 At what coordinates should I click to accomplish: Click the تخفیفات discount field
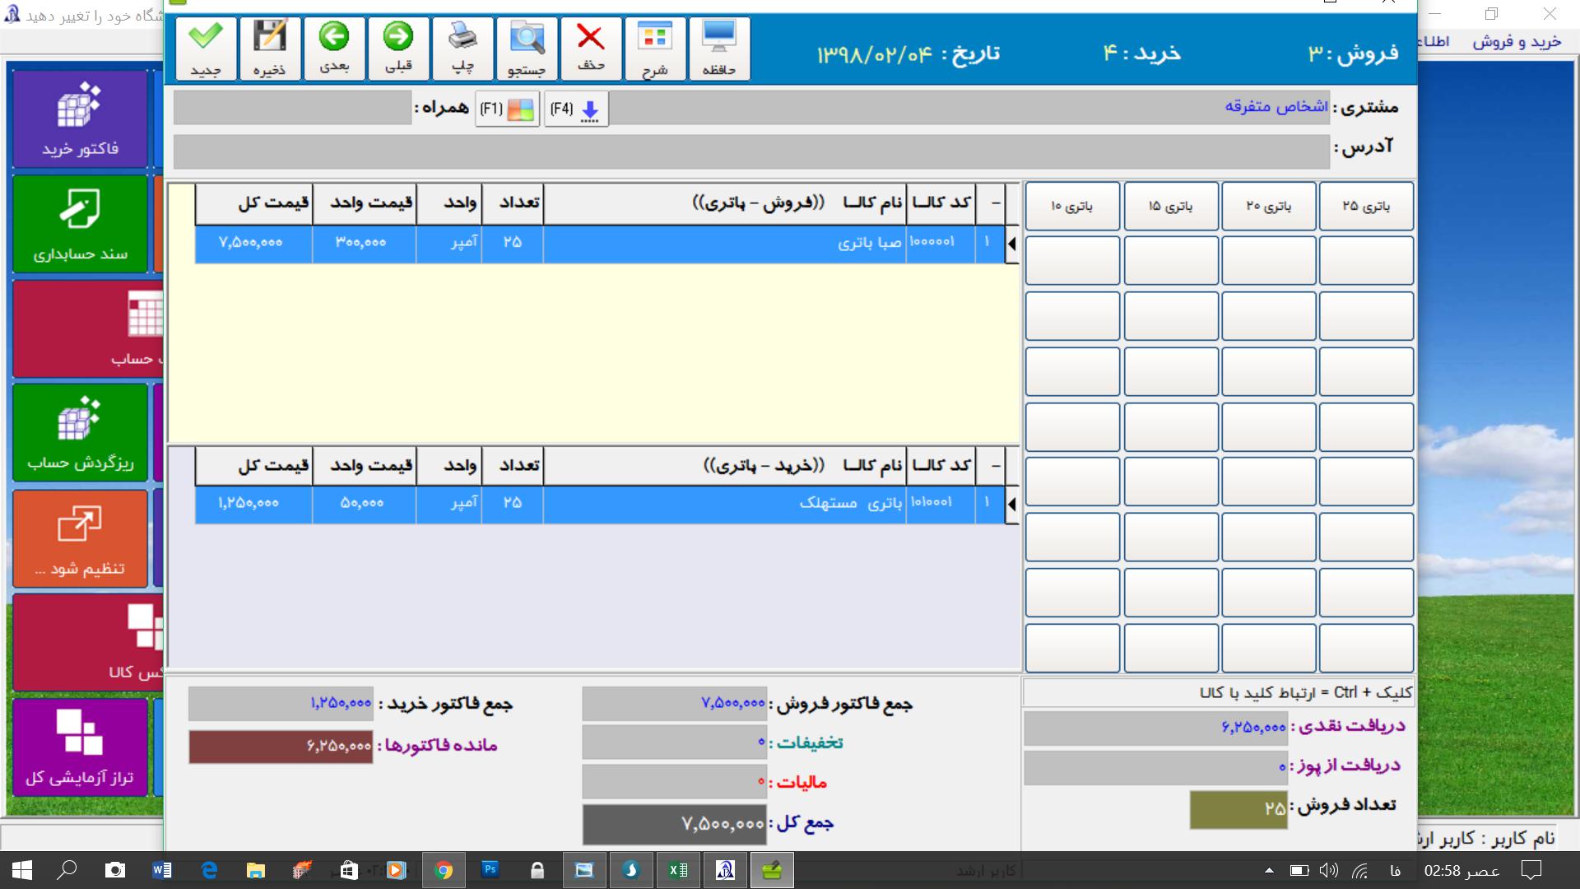tap(674, 742)
